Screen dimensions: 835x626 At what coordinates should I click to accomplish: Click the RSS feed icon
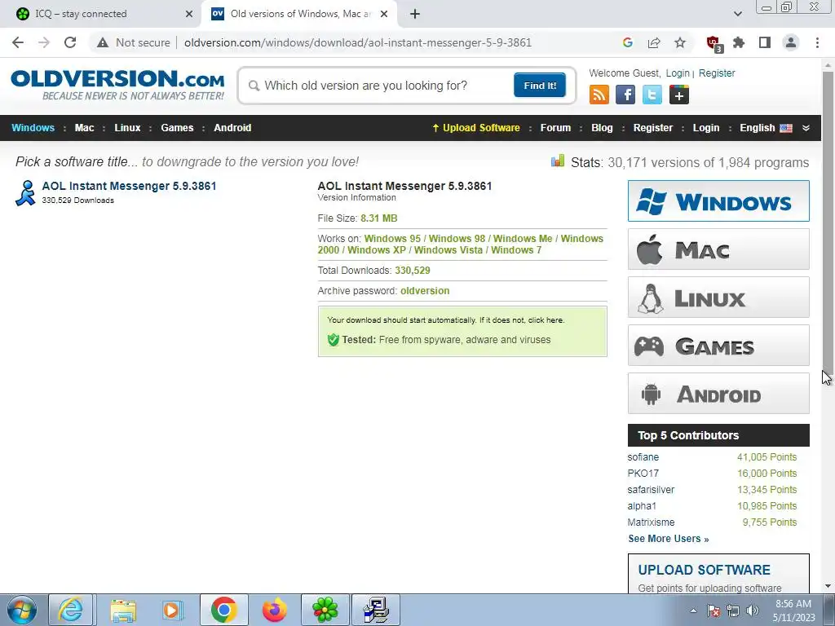[x=599, y=95]
